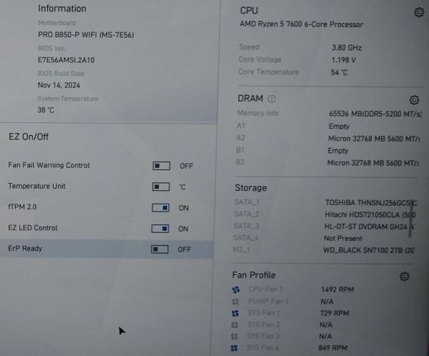Image resolution: width=429 pixels, height=356 pixels.
Task: Disable the fTPM 2.0 toggle
Action: (x=161, y=208)
